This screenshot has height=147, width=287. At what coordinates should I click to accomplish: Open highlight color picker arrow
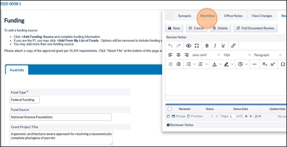pyautogui.click(x=232, y=64)
